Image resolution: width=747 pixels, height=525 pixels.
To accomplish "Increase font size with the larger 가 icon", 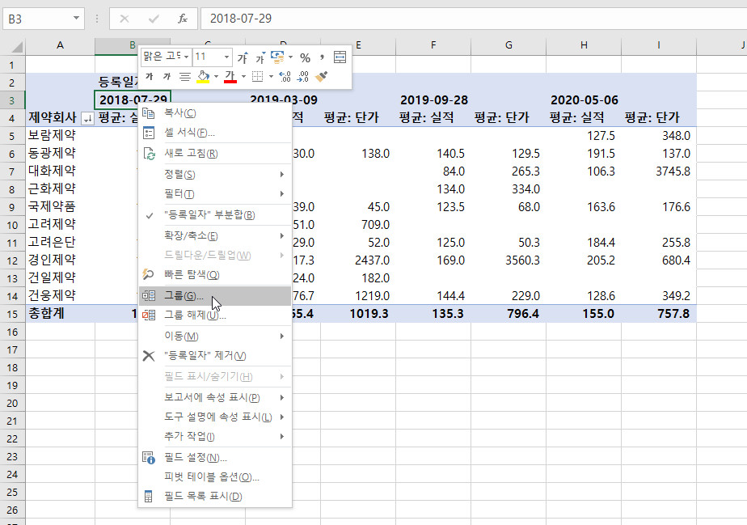I will click(242, 57).
